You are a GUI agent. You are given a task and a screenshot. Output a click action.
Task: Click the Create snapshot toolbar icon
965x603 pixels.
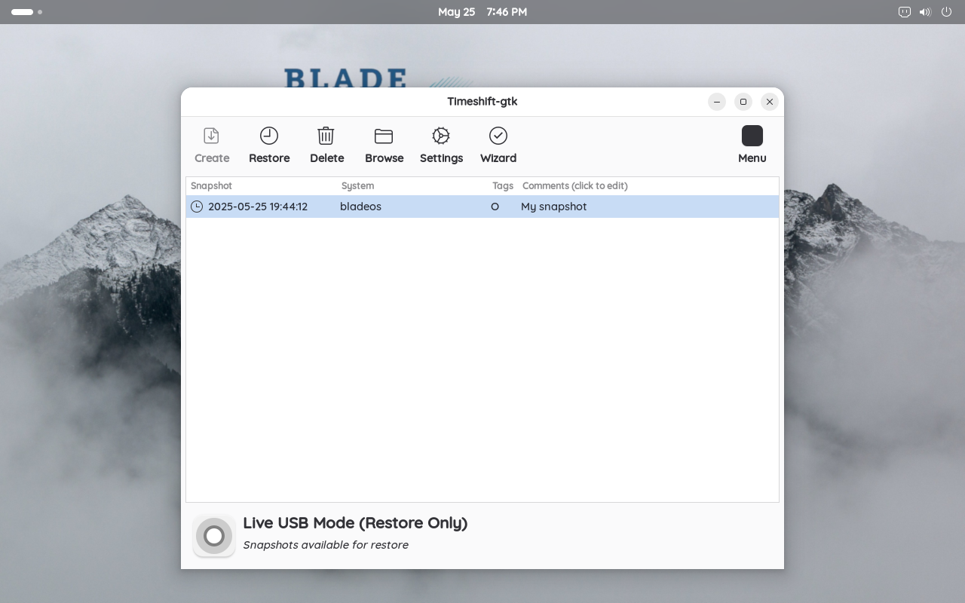pyautogui.click(x=211, y=136)
